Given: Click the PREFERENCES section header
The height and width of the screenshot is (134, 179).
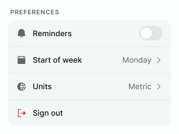Looking at the screenshot, I should pos(35,12).
